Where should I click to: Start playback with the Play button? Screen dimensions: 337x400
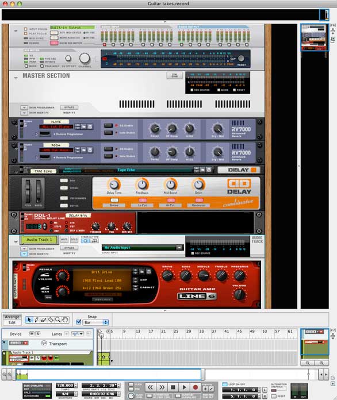point(185,387)
